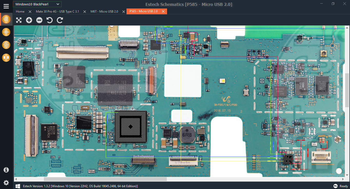Close the M6T tab
Viewport: 350px width, 189px height.
click(x=123, y=12)
